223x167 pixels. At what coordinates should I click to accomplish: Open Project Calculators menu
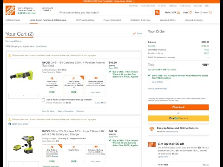click(x=112, y=20)
